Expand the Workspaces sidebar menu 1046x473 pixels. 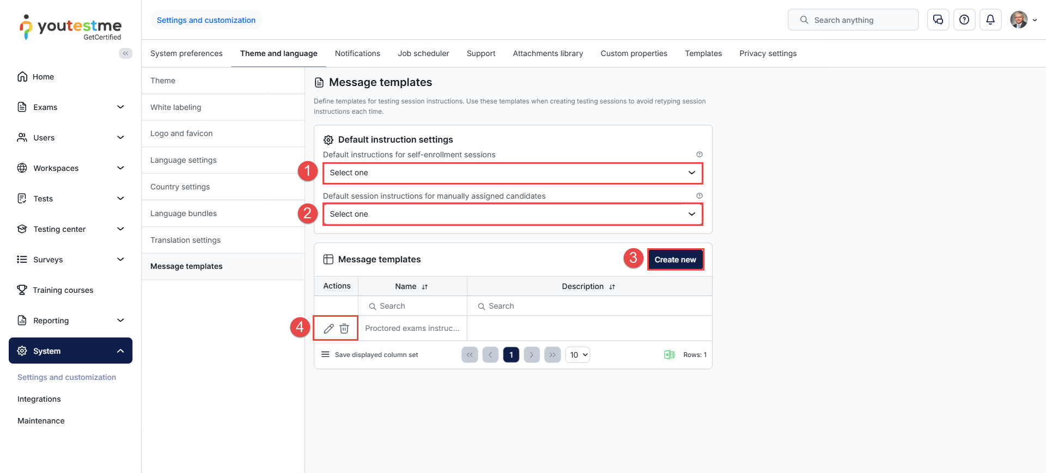[x=71, y=168]
